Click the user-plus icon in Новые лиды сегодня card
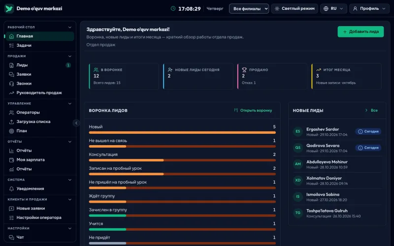 click(170, 70)
